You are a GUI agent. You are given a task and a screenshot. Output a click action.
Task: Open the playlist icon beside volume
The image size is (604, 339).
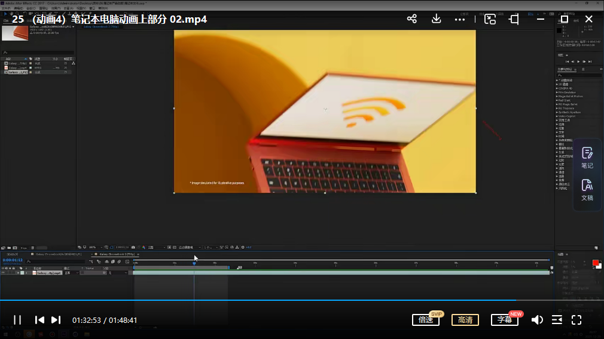(x=557, y=320)
